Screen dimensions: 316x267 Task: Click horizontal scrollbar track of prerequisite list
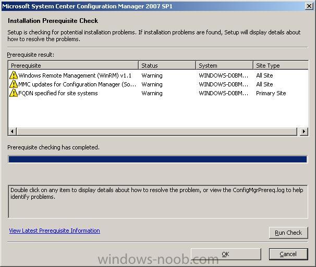click(x=157, y=131)
